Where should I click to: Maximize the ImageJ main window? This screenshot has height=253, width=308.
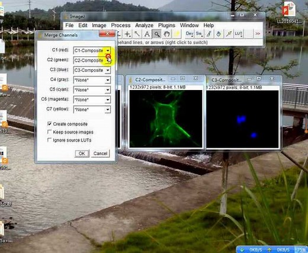242,15
